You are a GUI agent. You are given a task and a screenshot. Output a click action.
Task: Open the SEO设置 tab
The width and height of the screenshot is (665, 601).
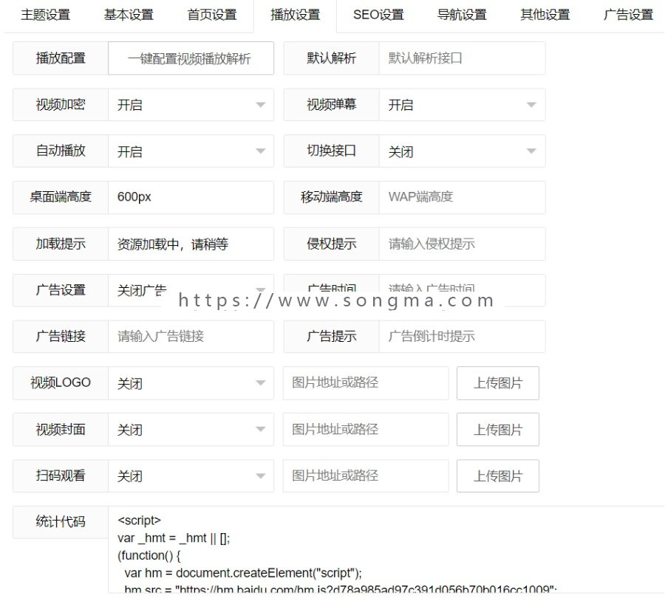(378, 16)
